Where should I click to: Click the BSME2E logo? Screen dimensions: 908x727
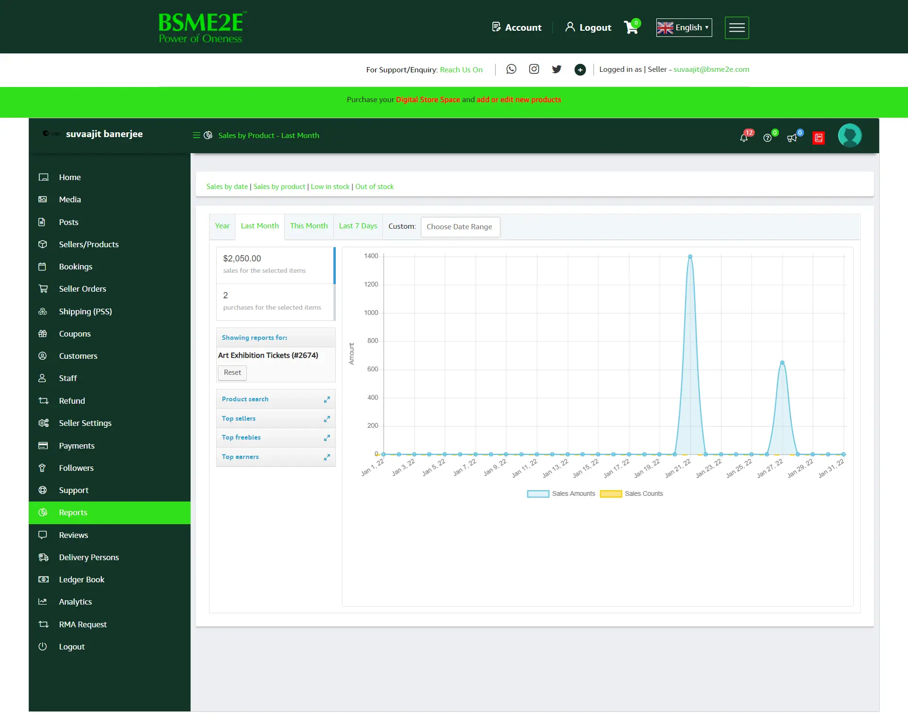click(202, 27)
